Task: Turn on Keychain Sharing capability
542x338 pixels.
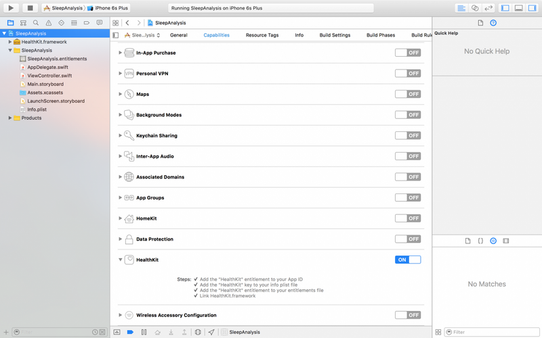Action: point(408,136)
